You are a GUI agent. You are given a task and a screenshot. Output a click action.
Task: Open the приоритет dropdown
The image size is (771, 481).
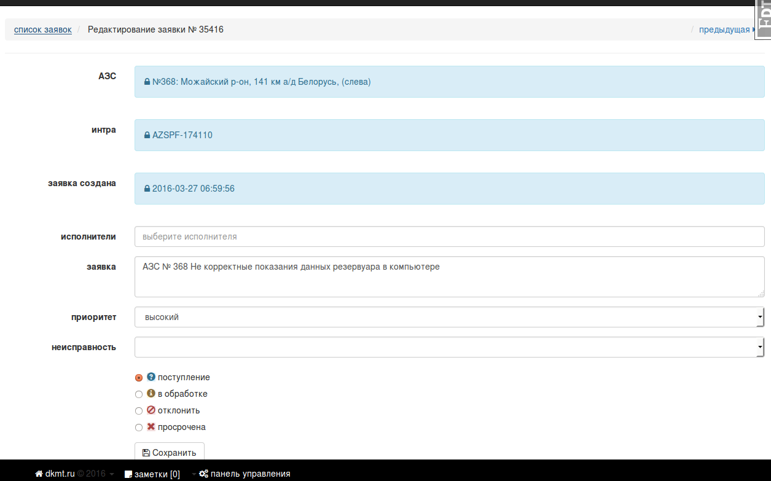448,317
